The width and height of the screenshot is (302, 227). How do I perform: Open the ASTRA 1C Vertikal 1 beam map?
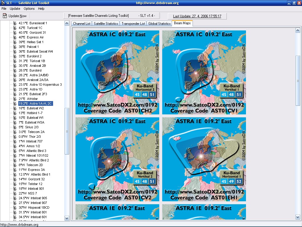(204, 72)
